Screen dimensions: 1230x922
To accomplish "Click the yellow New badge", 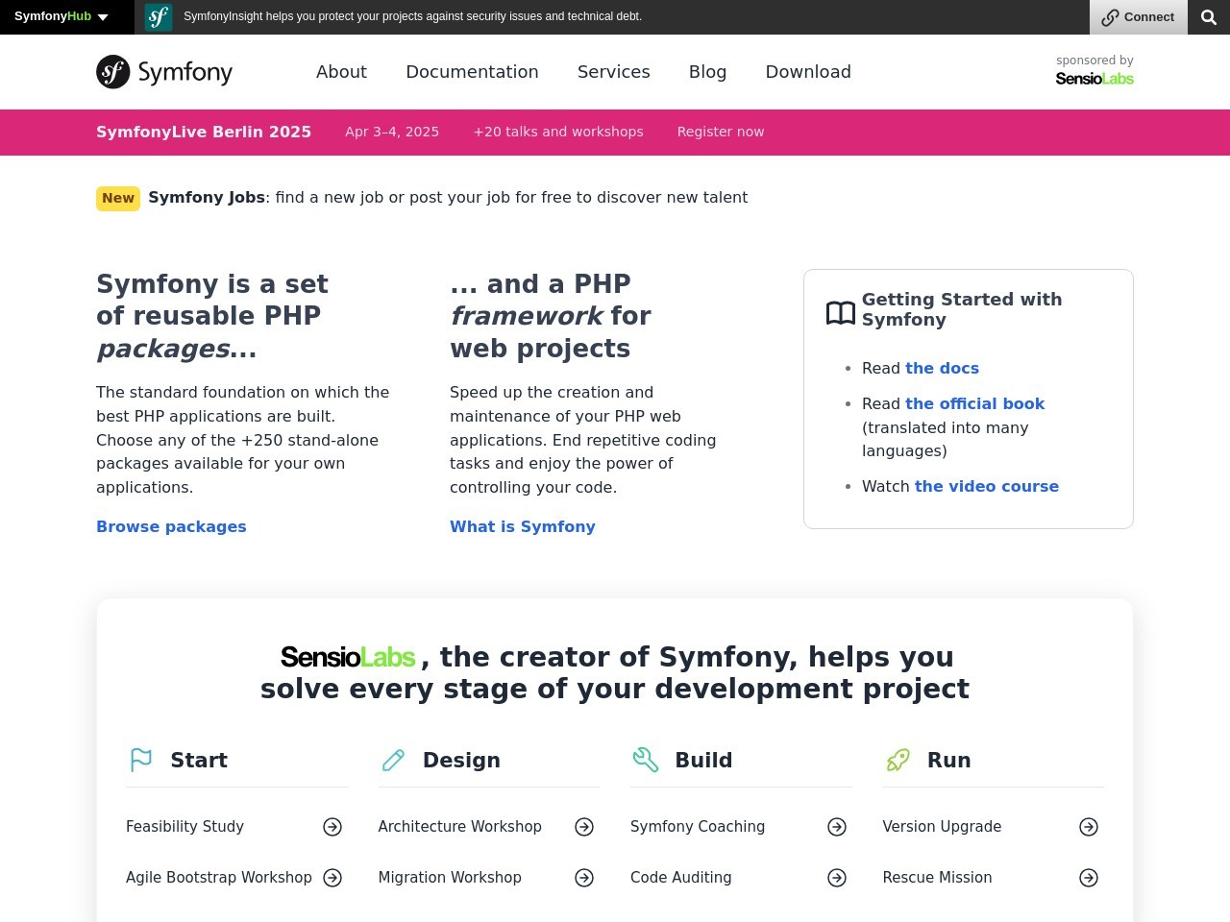I will pyautogui.click(x=118, y=198).
